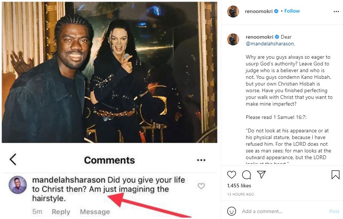Open the renoomokri profile picture in the header
The height and width of the screenshot is (219, 343).
pos(233,11)
